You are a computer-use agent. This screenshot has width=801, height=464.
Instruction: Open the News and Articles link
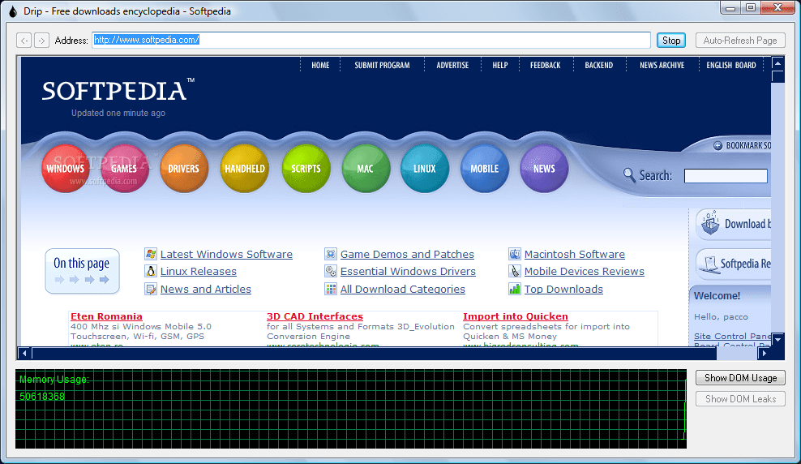click(x=205, y=290)
